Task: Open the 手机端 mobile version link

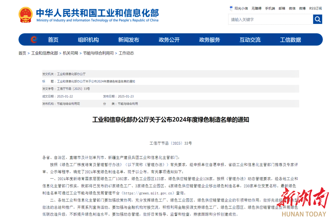Action: coord(270,9)
